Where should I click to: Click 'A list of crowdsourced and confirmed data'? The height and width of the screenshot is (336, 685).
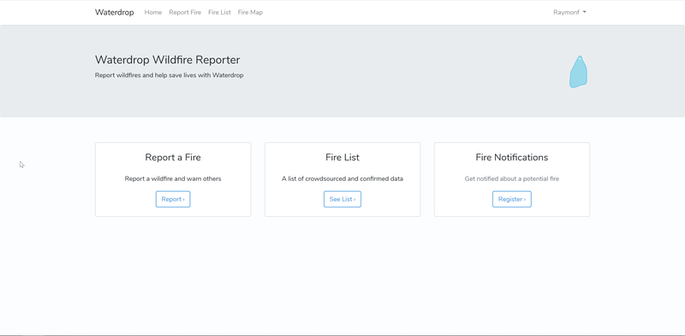pos(342,178)
